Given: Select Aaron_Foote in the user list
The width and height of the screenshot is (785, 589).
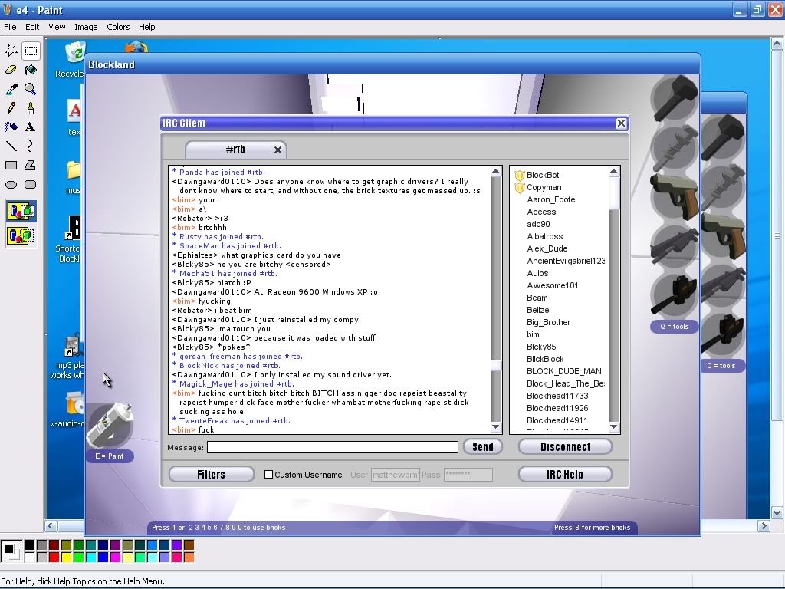Looking at the screenshot, I should (x=550, y=199).
